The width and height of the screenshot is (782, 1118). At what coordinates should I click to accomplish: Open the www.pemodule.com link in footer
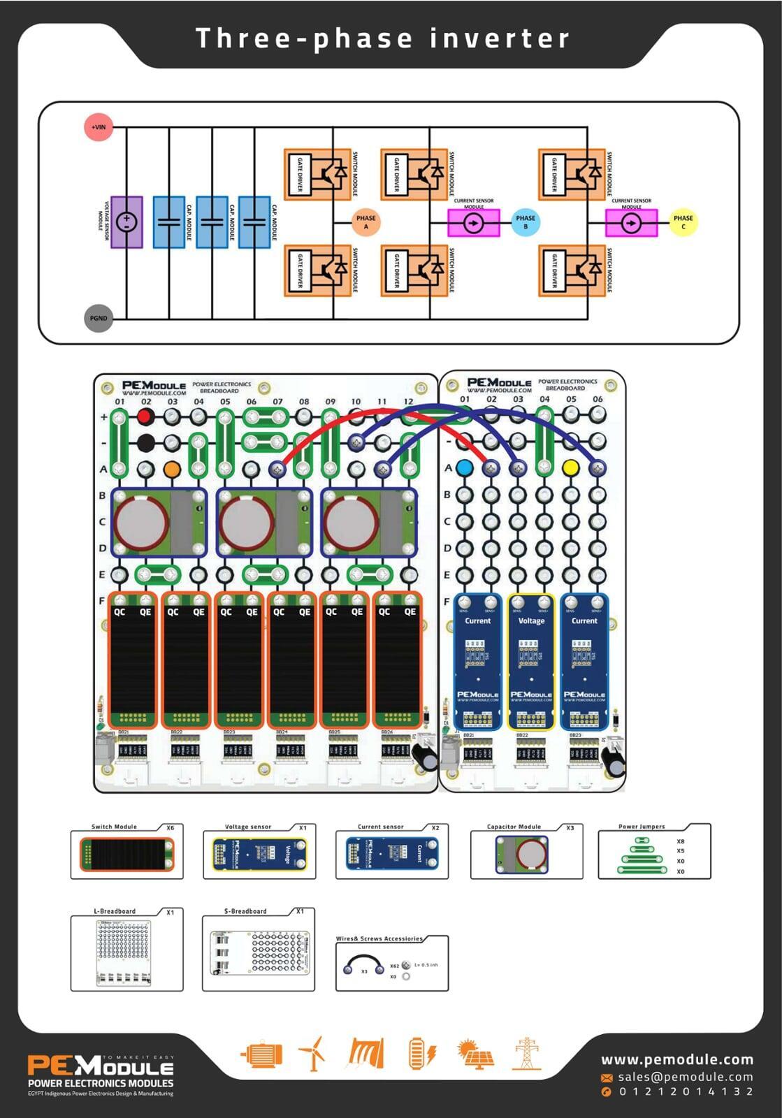click(676, 1060)
